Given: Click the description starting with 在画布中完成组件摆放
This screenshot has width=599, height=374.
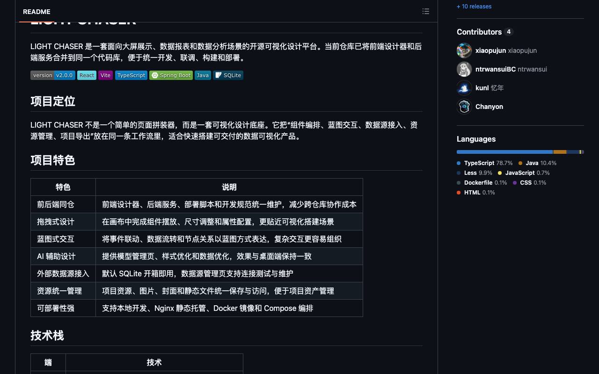Looking at the screenshot, I should coord(229,222).
